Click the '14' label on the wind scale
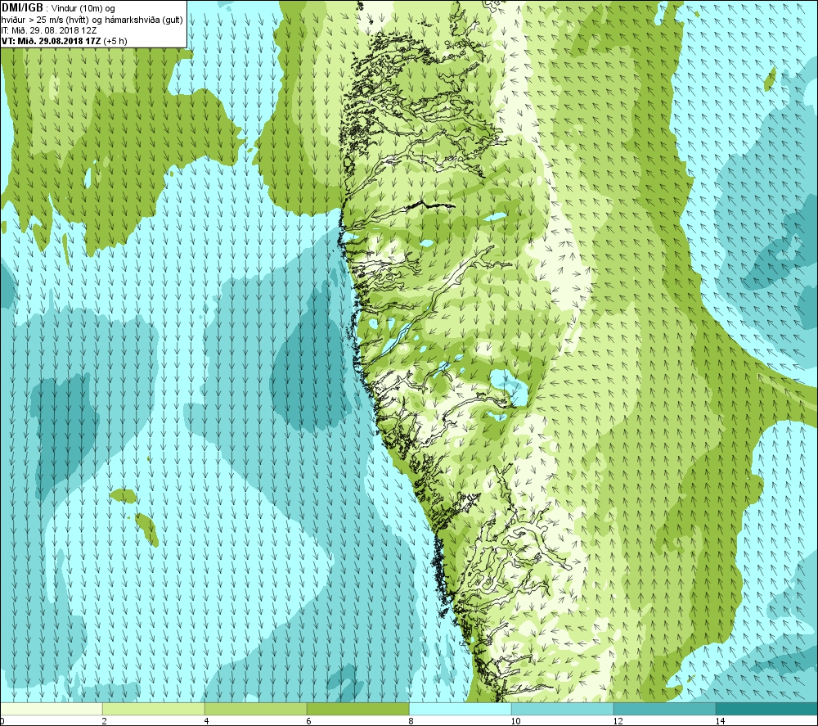 pyautogui.click(x=720, y=721)
